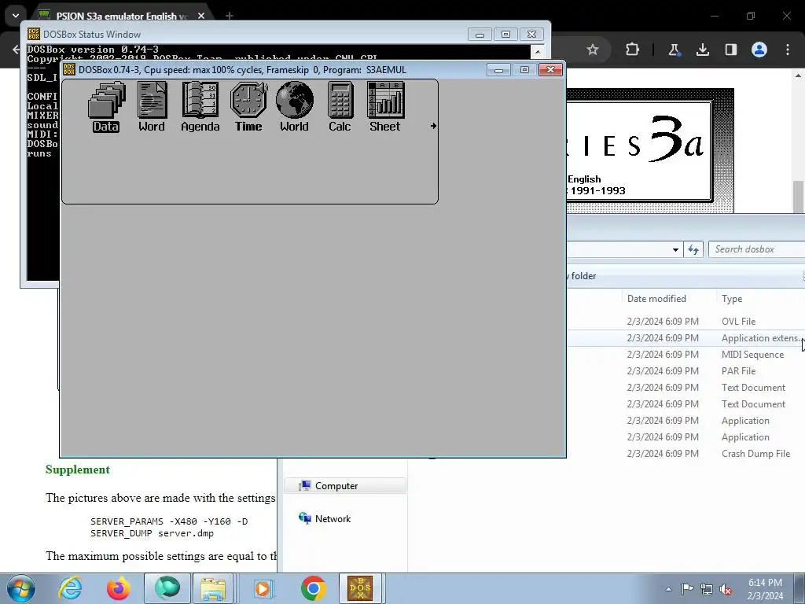The width and height of the screenshot is (805, 604).
Task: Select Computer in Explorer navigation pane
Action: click(x=344, y=486)
